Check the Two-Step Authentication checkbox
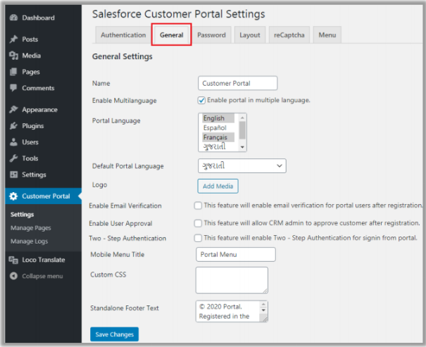The height and width of the screenshot is (347, 426). (199, 238)
